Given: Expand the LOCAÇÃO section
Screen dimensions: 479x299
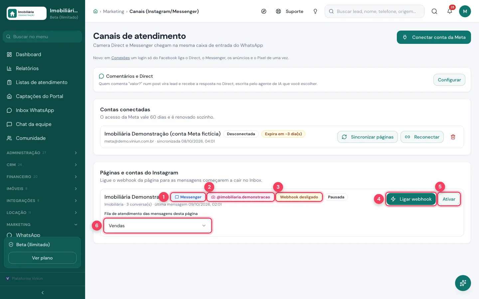Looking at the screenshot, I should [43, 213].
